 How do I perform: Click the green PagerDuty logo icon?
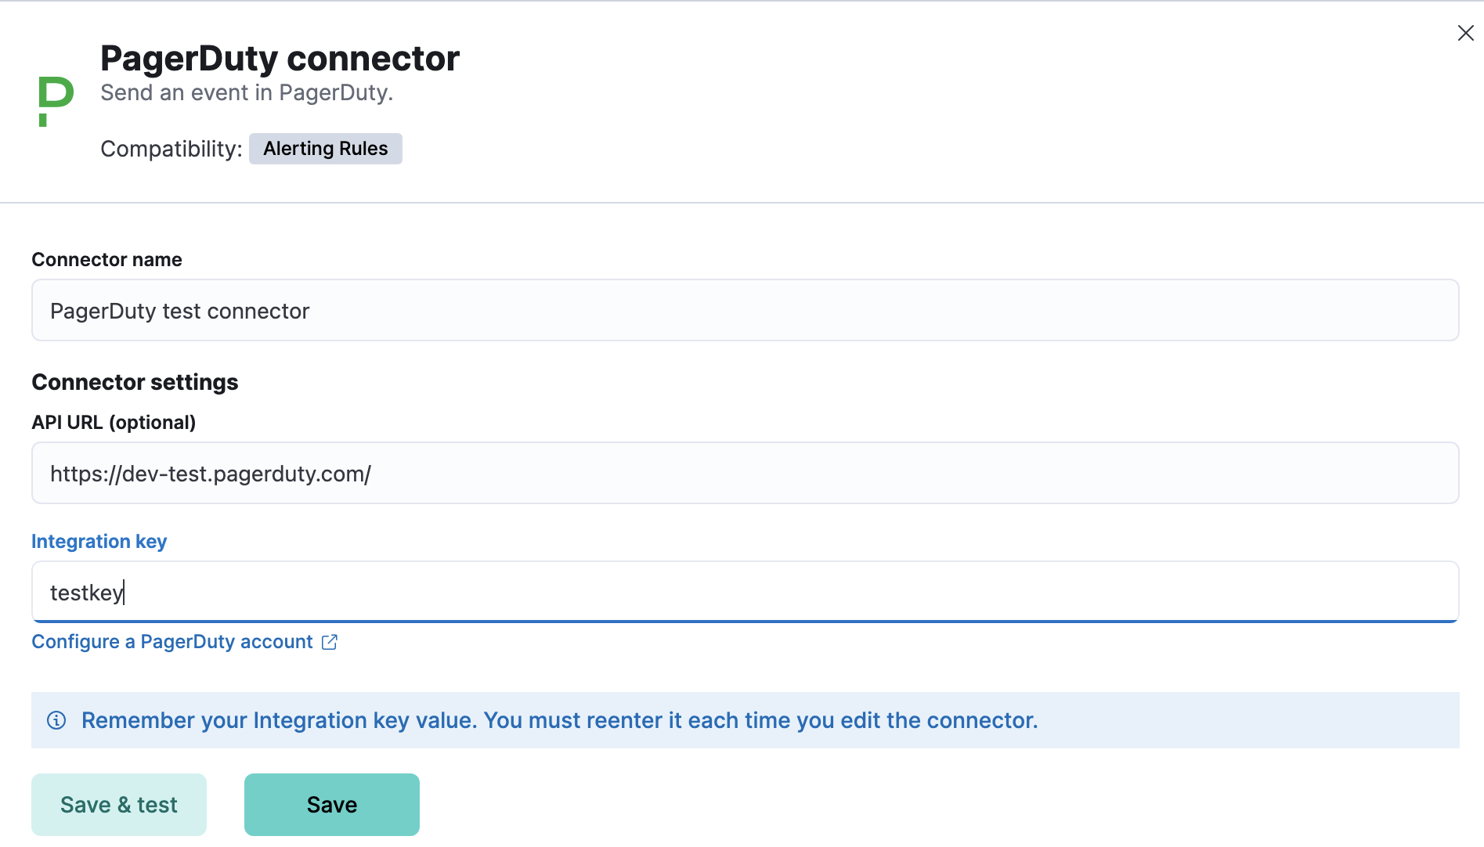[x=53, y=99]
